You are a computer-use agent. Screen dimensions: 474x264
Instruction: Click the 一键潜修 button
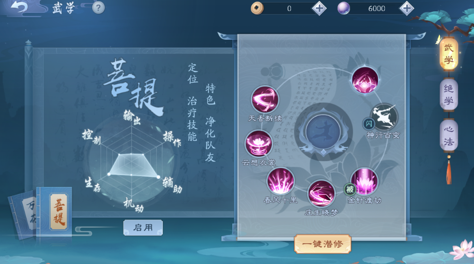(323, 244)
